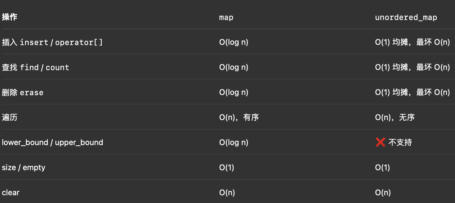Image resolution: width=455 pixels, height=203 pixels.
Task: Click the 不支持 text
Action: (x=400, y=142)
